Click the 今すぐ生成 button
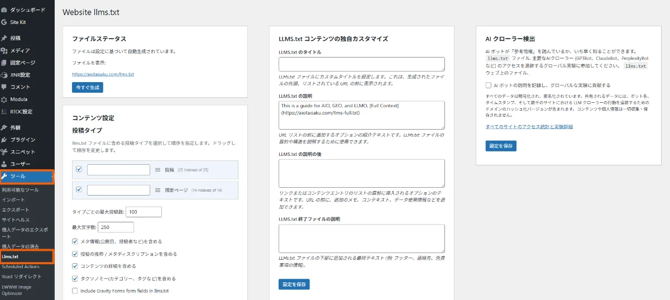Viewport: 670px width, 300px height. click(x=88, y=88)
